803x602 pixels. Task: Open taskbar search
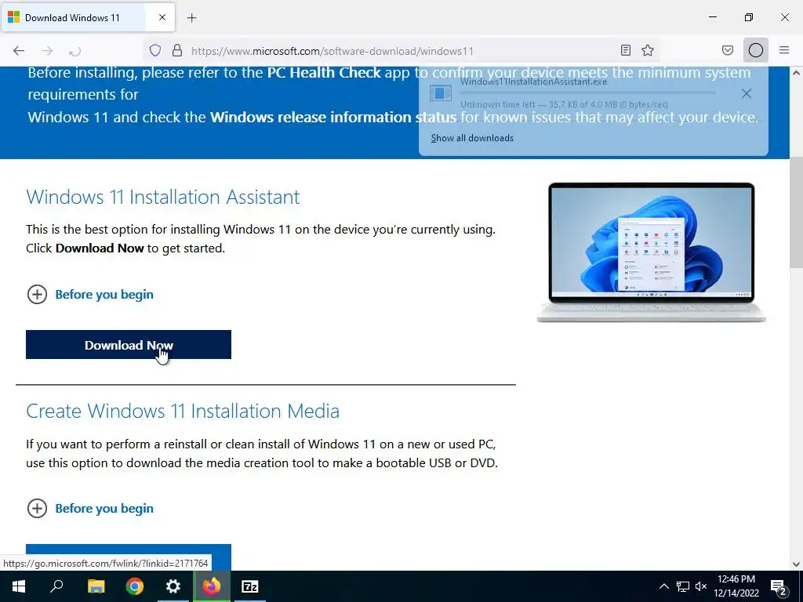[56, 586]
